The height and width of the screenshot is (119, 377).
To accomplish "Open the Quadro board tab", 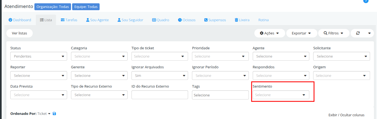I will [161, 20].
